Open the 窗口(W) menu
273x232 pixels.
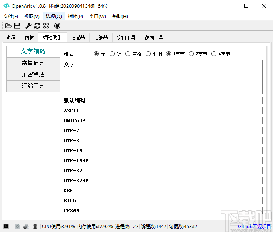tap(98, 17)
